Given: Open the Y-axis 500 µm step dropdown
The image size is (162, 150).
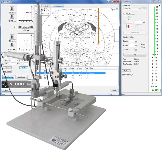Looking at the screenshot, I should tap(25, 27).
